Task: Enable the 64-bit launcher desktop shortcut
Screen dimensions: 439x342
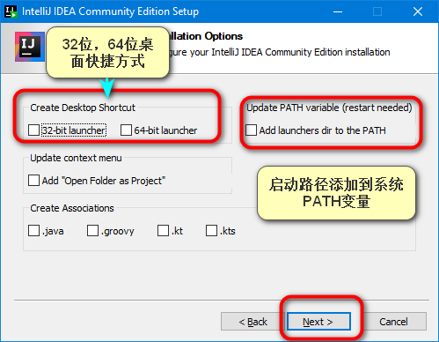Action: click(x=126, y=130)
